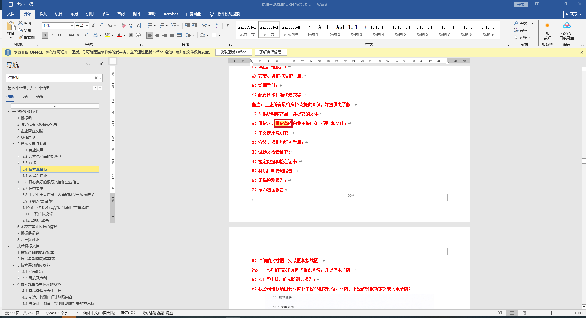
Task: Open the 结果 tab in navigation pane
Action: [40, 97]
